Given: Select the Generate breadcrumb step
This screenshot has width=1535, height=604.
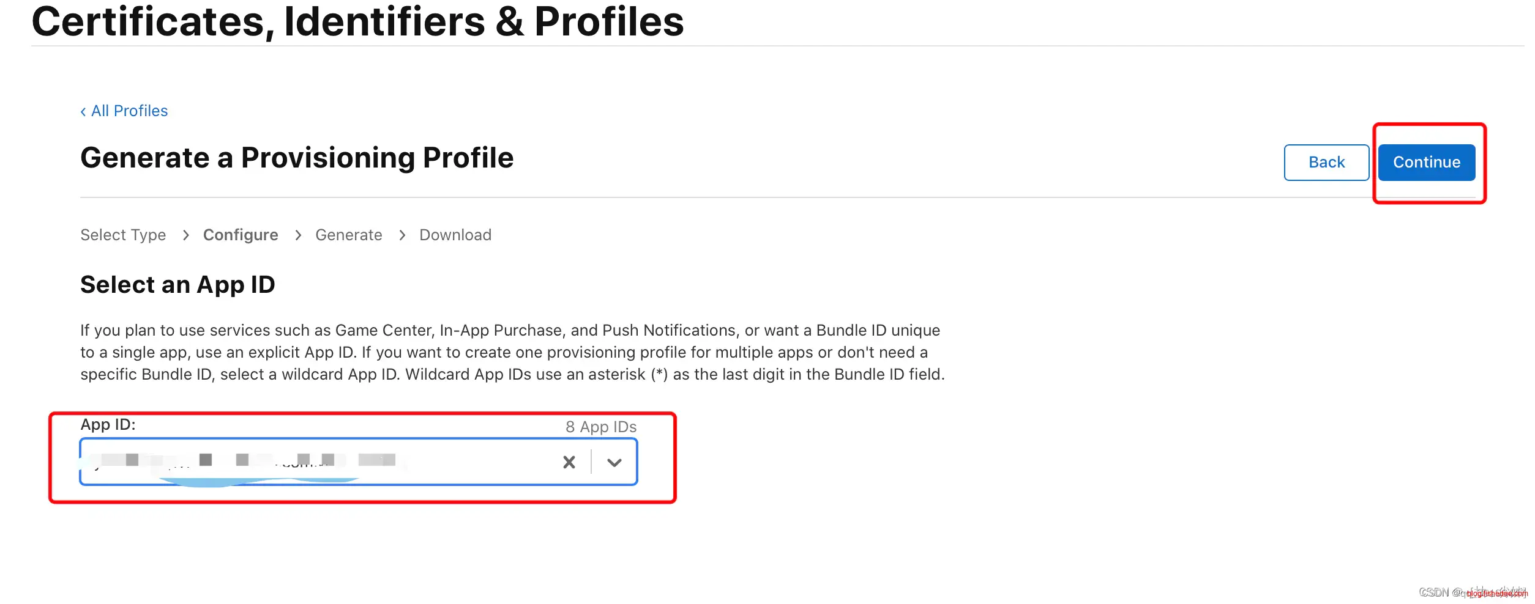Looking at the screenshot, I should [348, 235].
